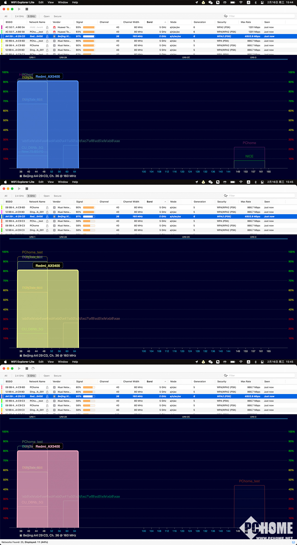The image size is (297, 545).
Task: Click the location arrow in the 15:44 menu bar
Action: (x=196, y=2)
